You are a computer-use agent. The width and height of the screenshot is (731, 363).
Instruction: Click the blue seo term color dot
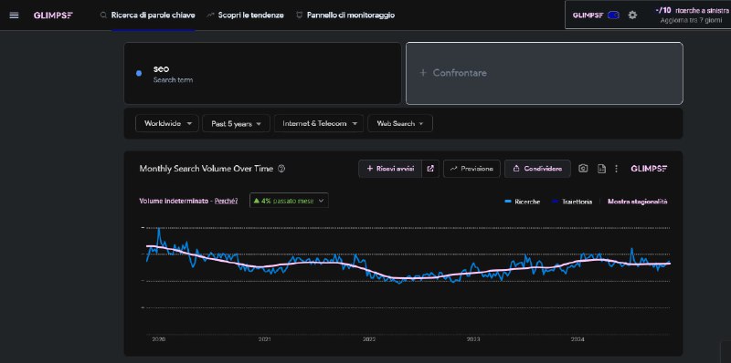click(x=139, y=73)
